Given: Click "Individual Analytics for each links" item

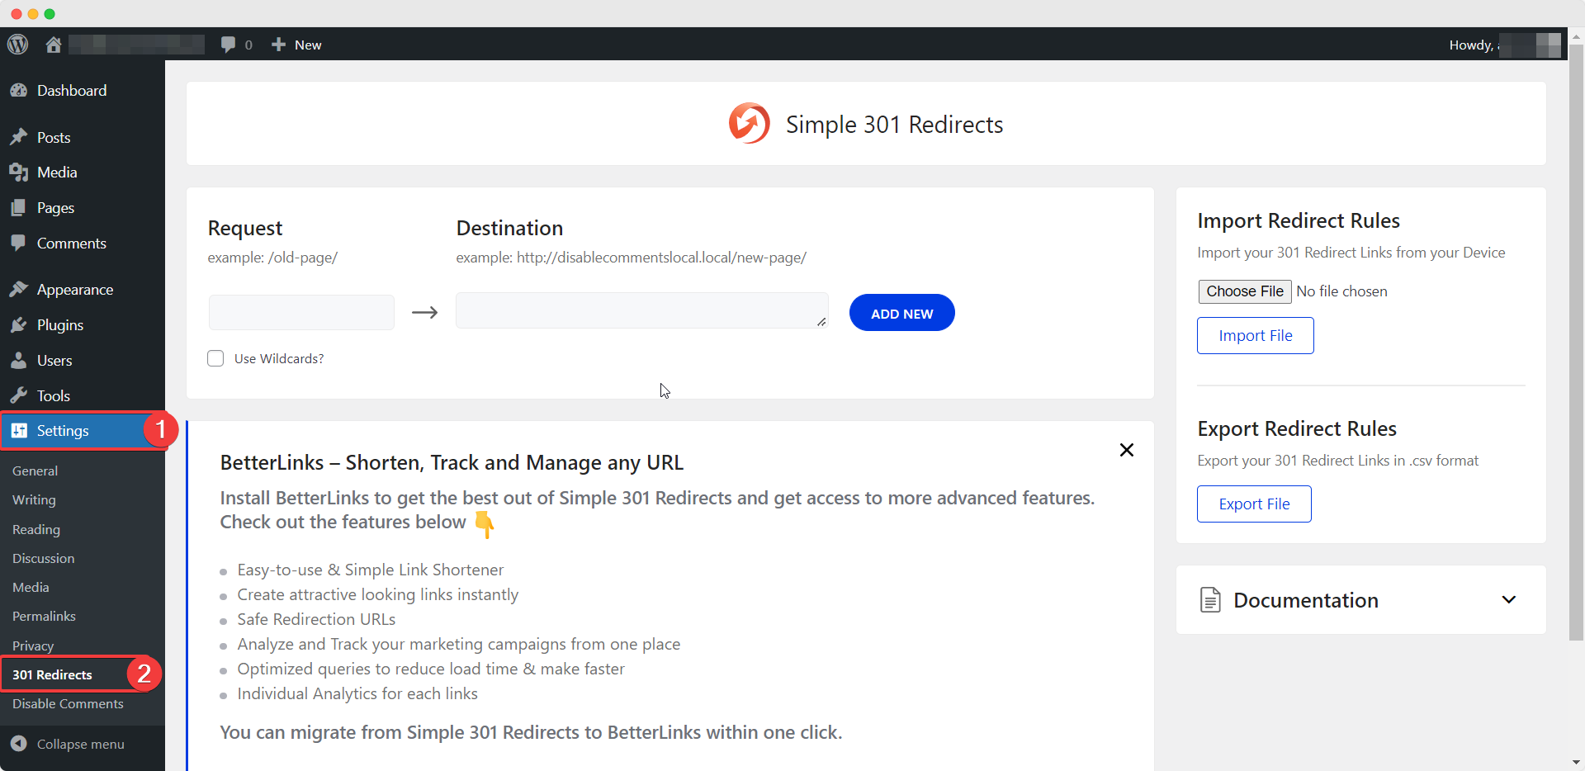Looking at the screenshot, I should [357, 693].
